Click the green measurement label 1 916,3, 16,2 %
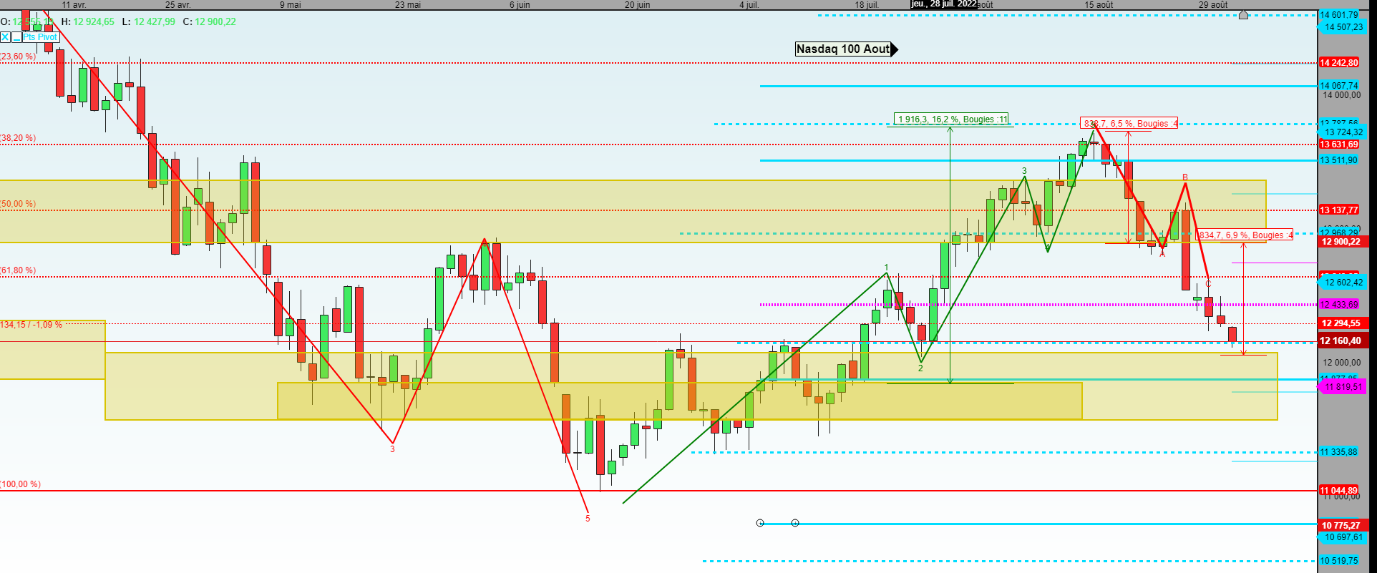The width and height of the screenshot is (1377, 573). tap(952, 119)
